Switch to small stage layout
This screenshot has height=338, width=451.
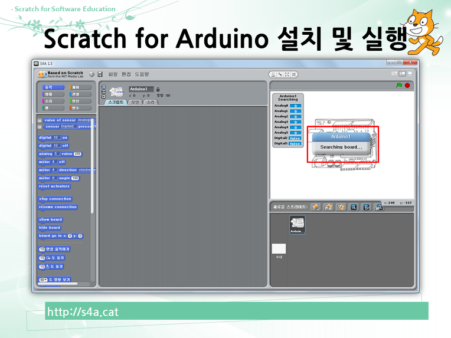coord(394,74)
